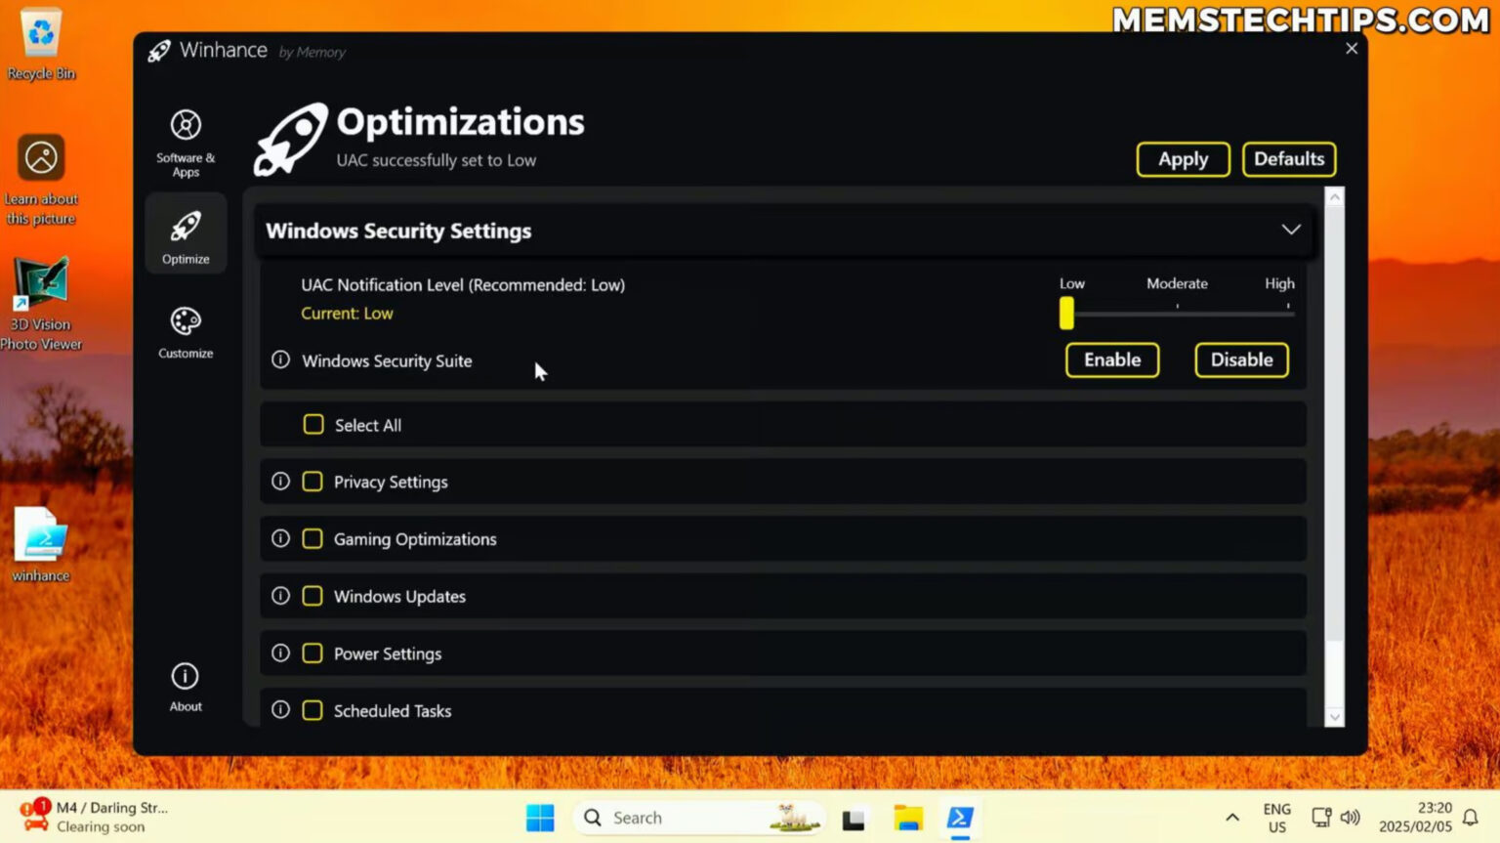Collapse the Windows Security Settings section

(x=1291, y=229)
